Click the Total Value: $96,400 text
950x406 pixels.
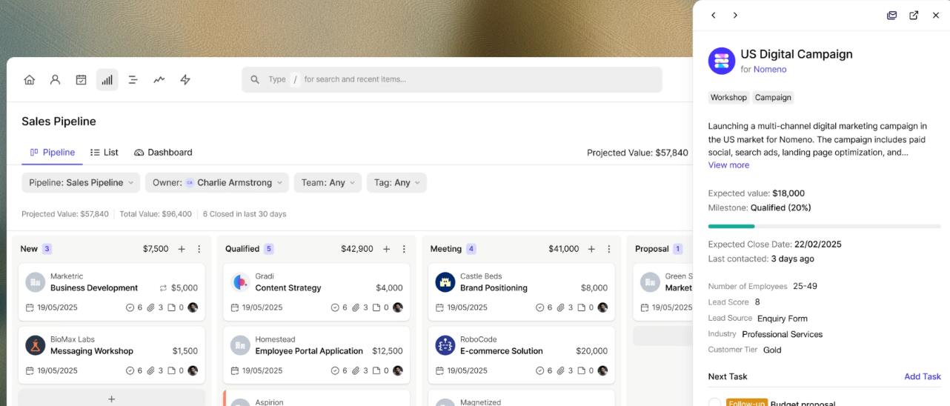point(156,214)
